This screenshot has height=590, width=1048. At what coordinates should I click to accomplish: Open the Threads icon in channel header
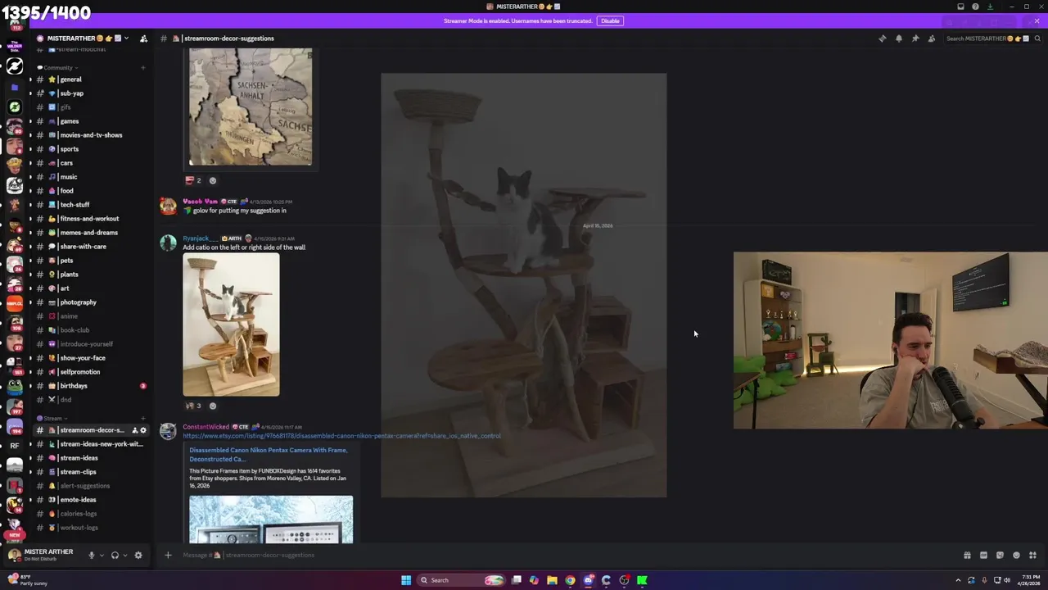(x=882, y=39)
